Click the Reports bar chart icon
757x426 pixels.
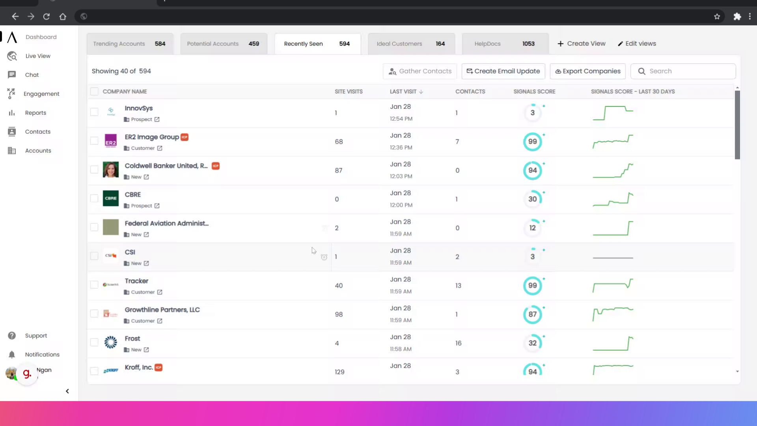[x=12, y=113]
